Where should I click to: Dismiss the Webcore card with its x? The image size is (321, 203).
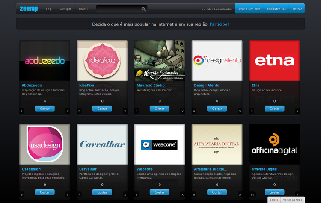(x=183, y=195)
